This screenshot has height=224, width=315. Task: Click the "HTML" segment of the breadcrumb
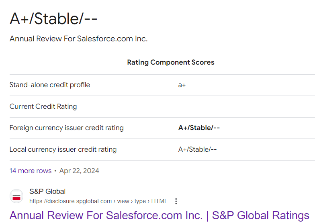(159, 201)
